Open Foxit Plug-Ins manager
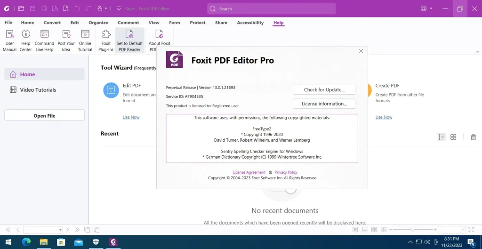482x249 pixels. tap(106, 40)
